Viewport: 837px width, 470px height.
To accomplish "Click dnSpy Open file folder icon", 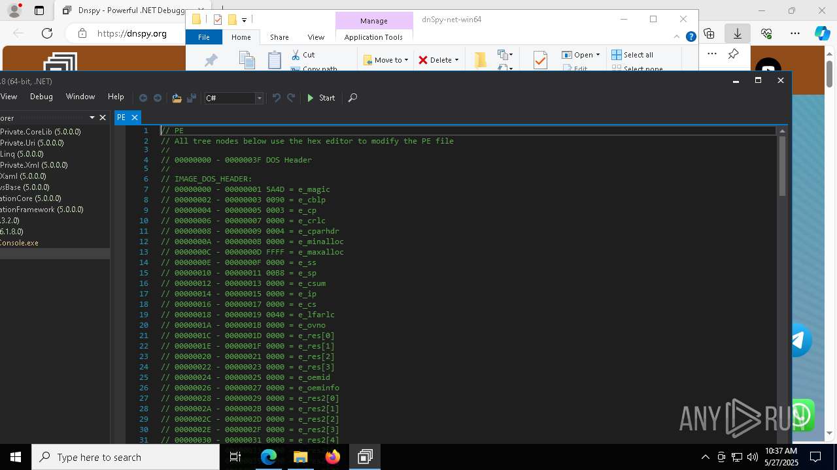I will point(177,98).
